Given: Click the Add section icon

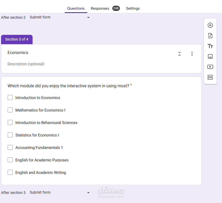Looking at the screenshot, I should pos(210,77).
